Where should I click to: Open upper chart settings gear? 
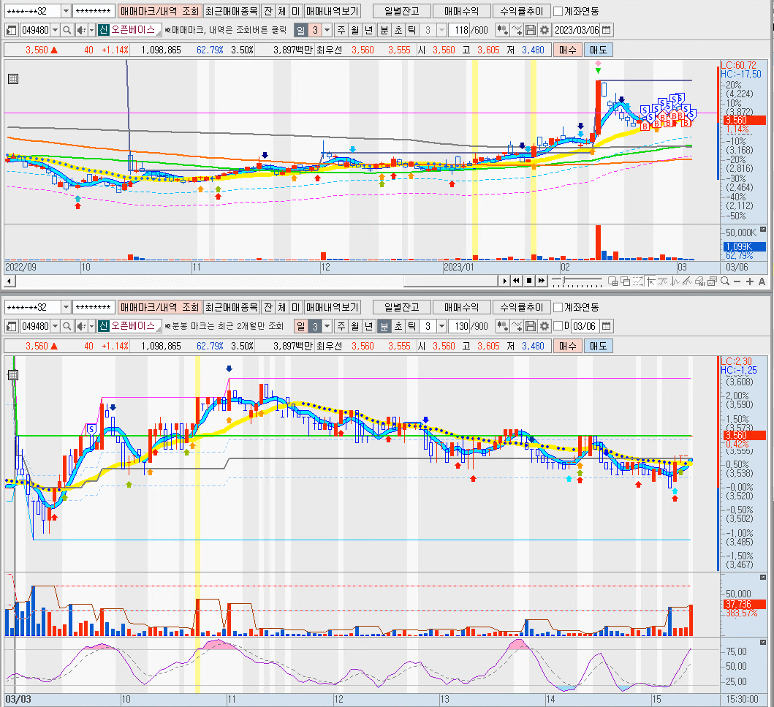pyautogui.click(x=545, y=30)
